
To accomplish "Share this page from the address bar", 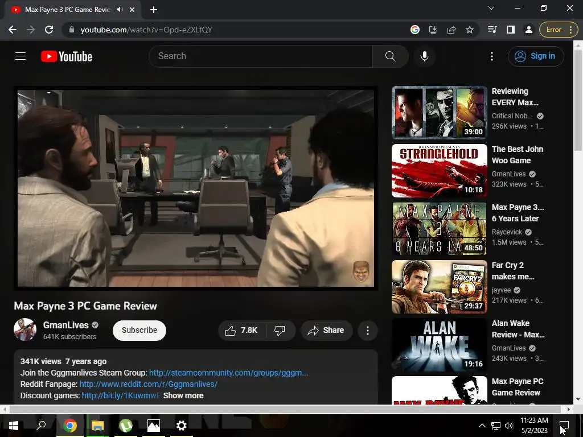I will (x=451, y=30).
